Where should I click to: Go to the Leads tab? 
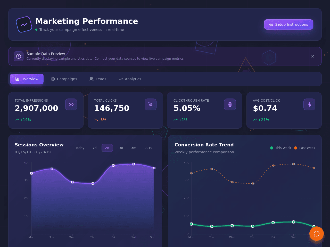click(x=98, y=79)
